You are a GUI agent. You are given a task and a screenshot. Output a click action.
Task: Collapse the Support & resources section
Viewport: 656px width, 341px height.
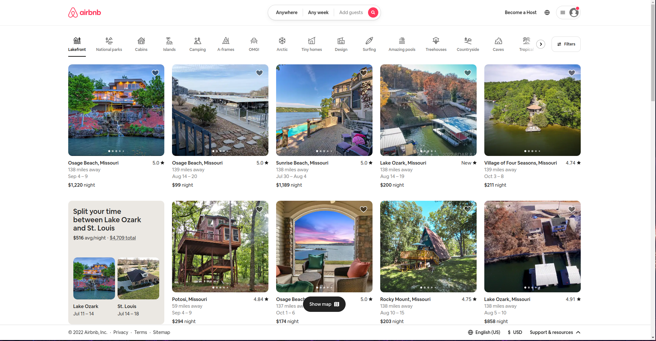[x=578, y=332]
